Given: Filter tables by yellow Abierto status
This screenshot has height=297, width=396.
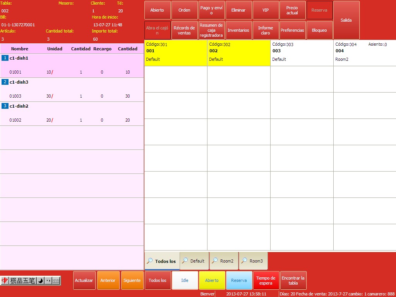Looking at the screenshot, I should [212, 280].
